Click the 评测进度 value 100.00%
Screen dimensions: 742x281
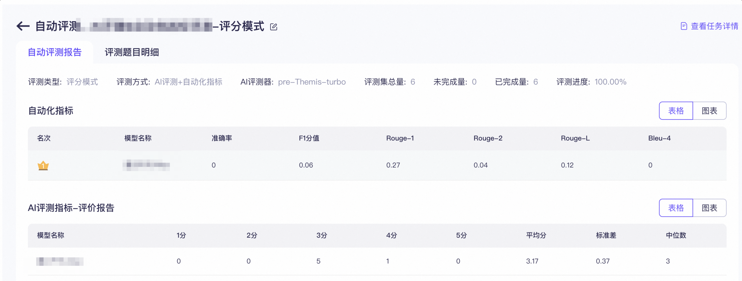pyautogui.click(x=610, y=82)
